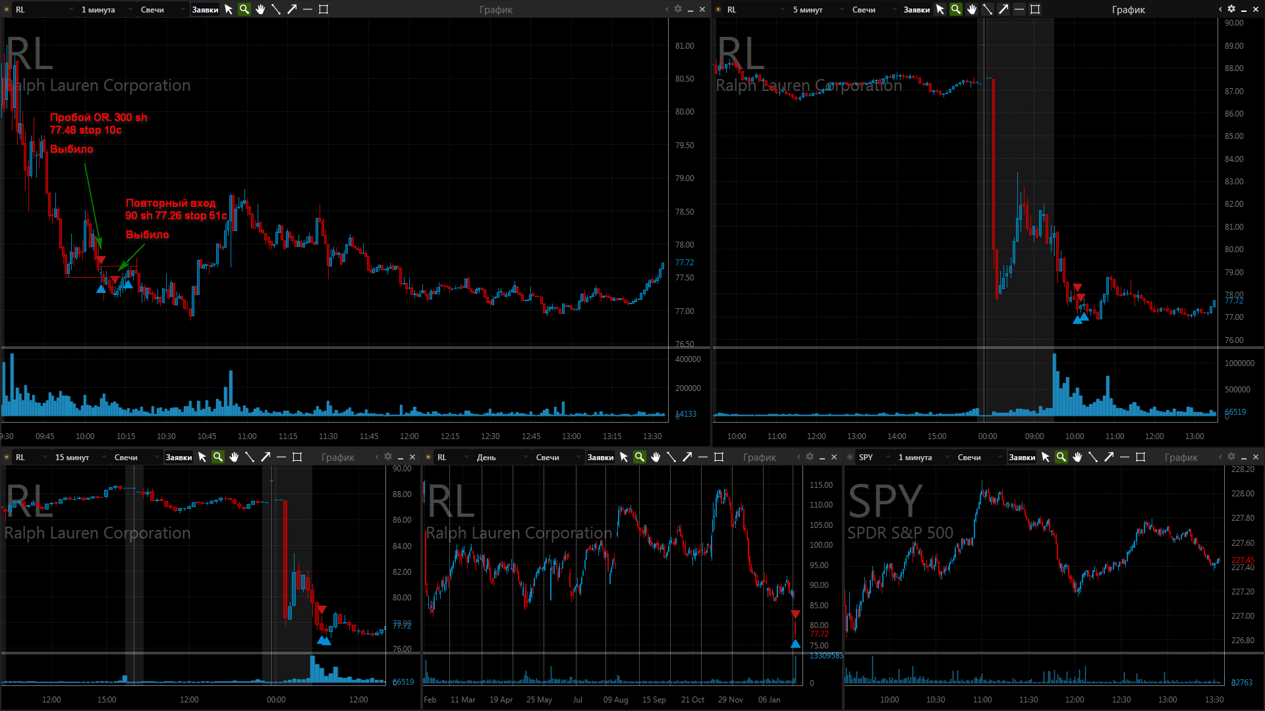Click the 77.72 current price label in the 1-minute RL chart

(x=685, y=262)
